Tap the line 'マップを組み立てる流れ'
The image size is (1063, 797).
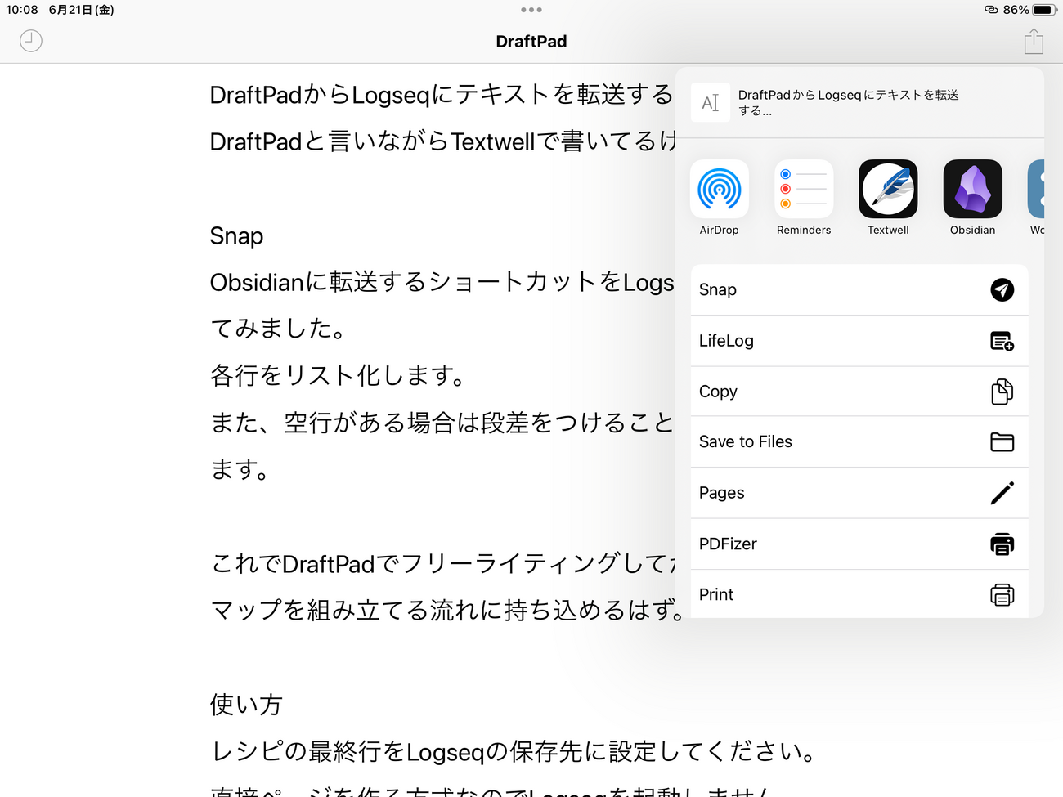[448, 610]
